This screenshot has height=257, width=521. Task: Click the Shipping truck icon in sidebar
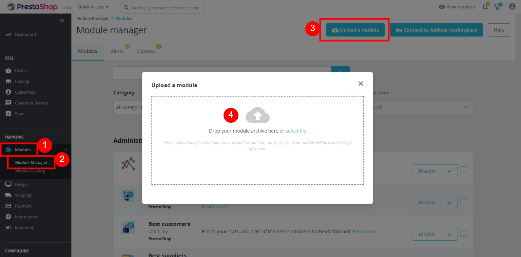point(8,195)
